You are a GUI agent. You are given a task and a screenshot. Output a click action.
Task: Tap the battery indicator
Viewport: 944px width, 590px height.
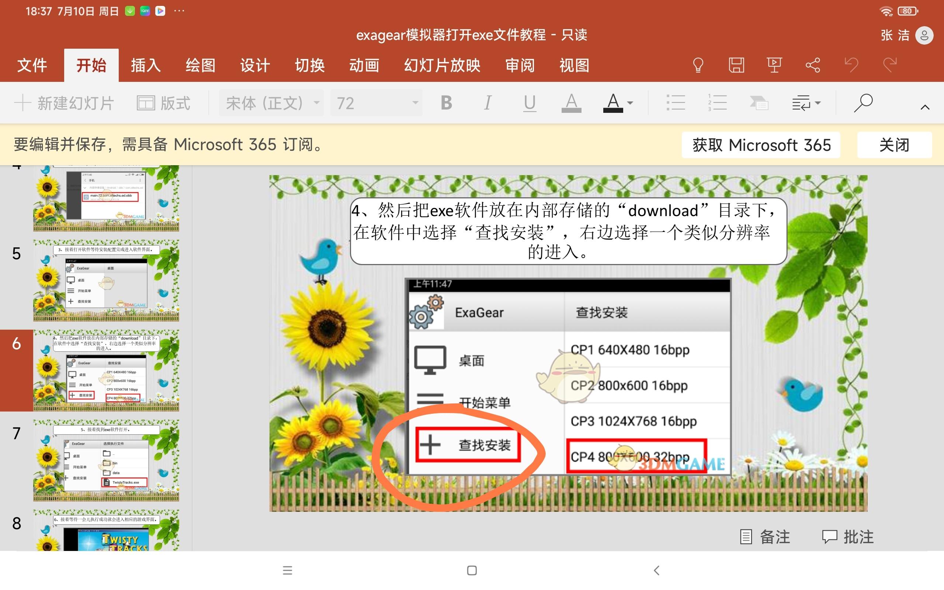click(908, 11)
